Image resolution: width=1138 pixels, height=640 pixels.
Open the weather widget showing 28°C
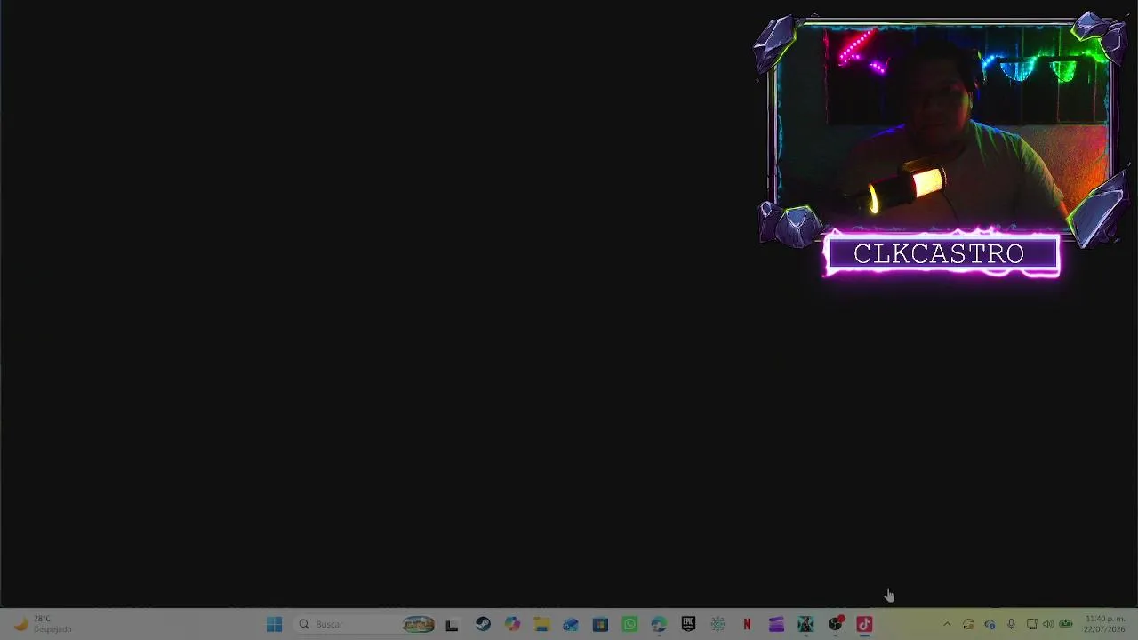(x=43, y=624)
